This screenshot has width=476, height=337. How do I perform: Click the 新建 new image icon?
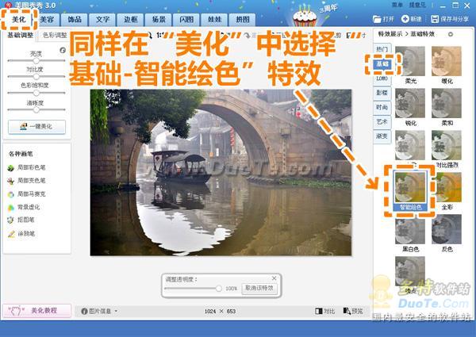(x=410, y=18)
